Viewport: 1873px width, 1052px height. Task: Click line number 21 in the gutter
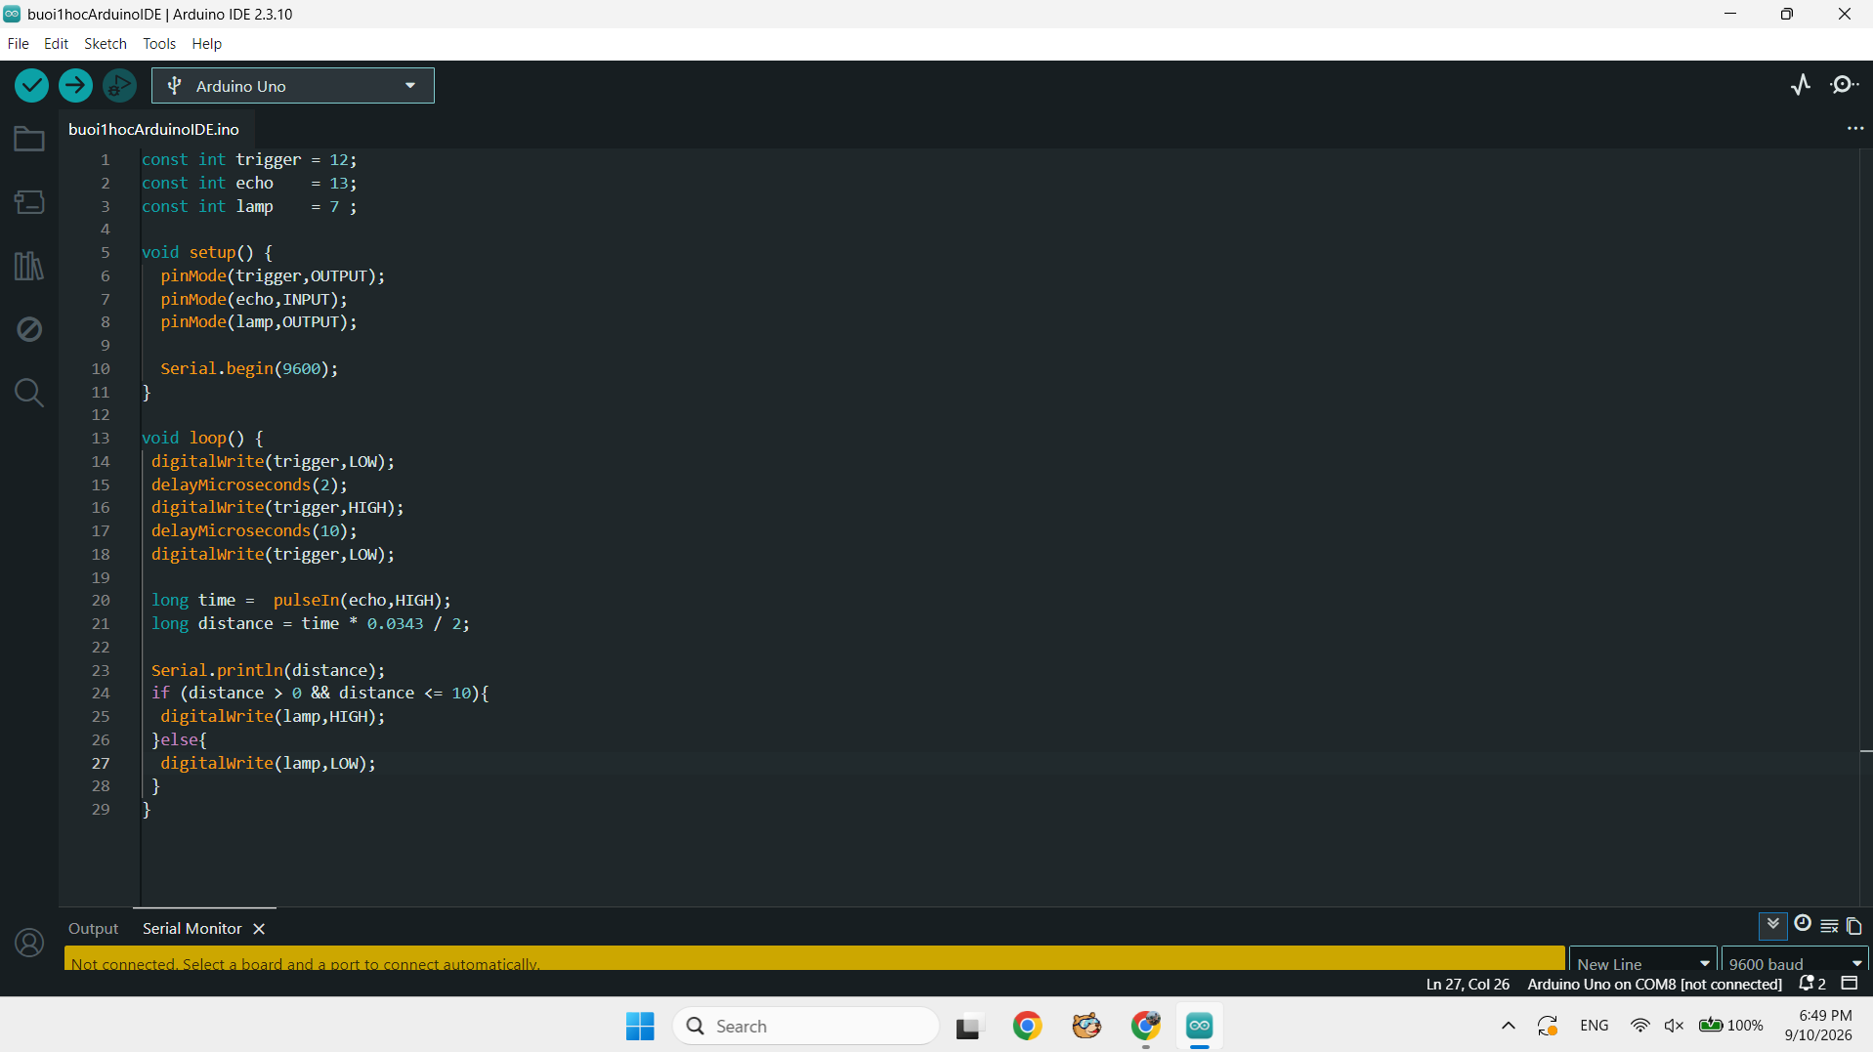101,624
